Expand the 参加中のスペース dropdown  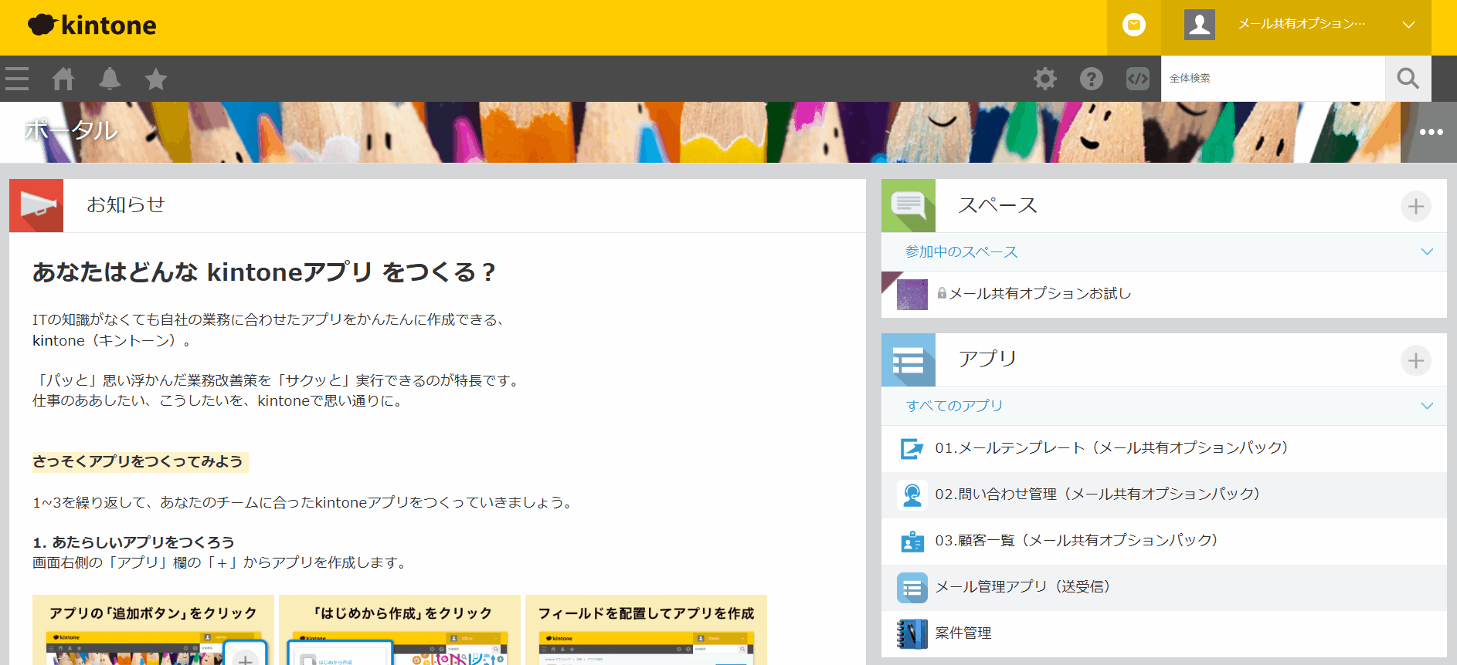coord(1427,251)
